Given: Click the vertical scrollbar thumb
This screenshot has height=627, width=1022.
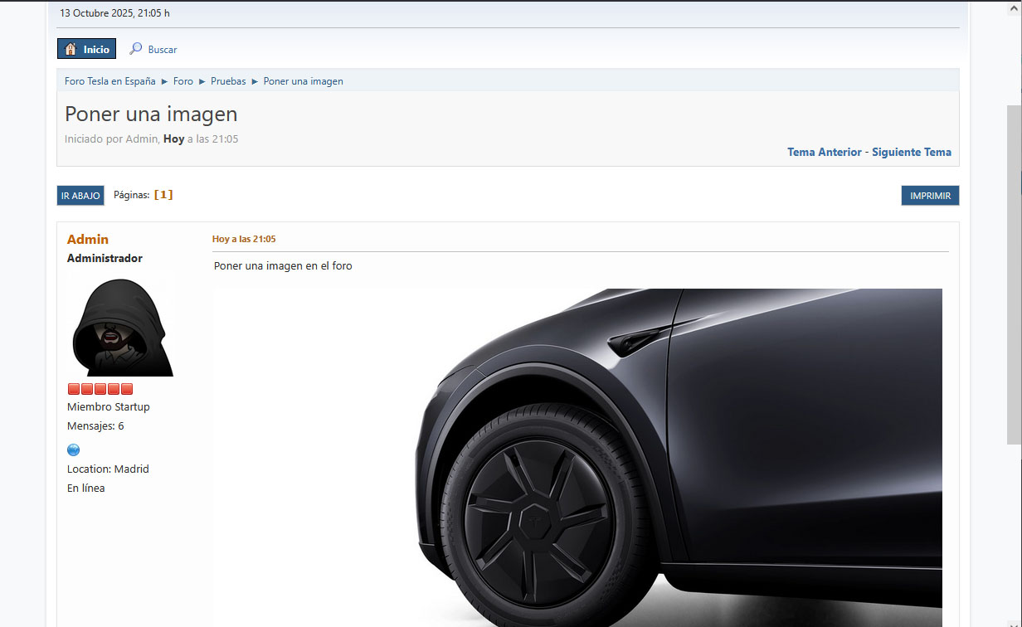Looking at the screenshot, I should coord(1014,274).
